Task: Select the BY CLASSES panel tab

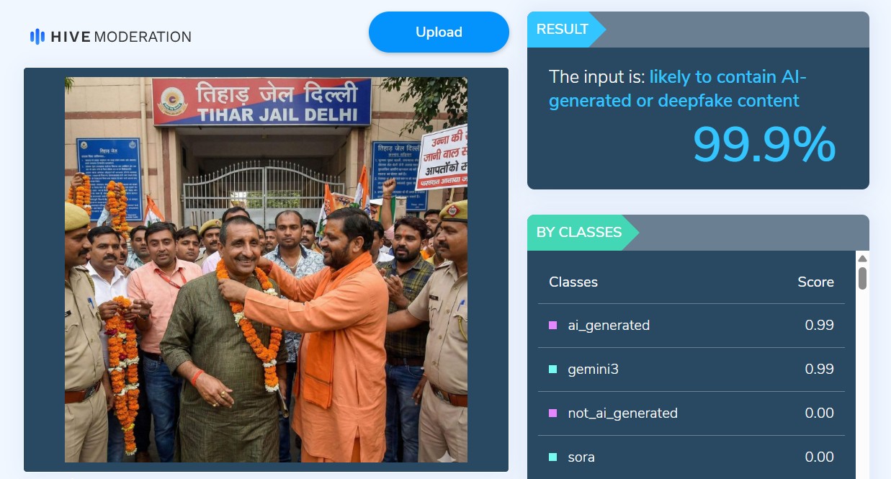Action: coord(583,233)
